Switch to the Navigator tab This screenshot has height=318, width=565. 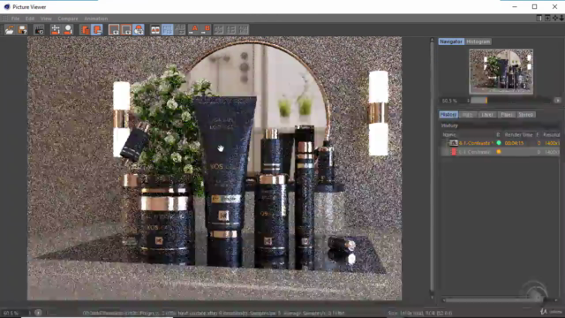451,42
